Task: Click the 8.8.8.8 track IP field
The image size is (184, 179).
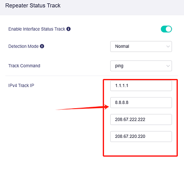Action: coord(141,102)
